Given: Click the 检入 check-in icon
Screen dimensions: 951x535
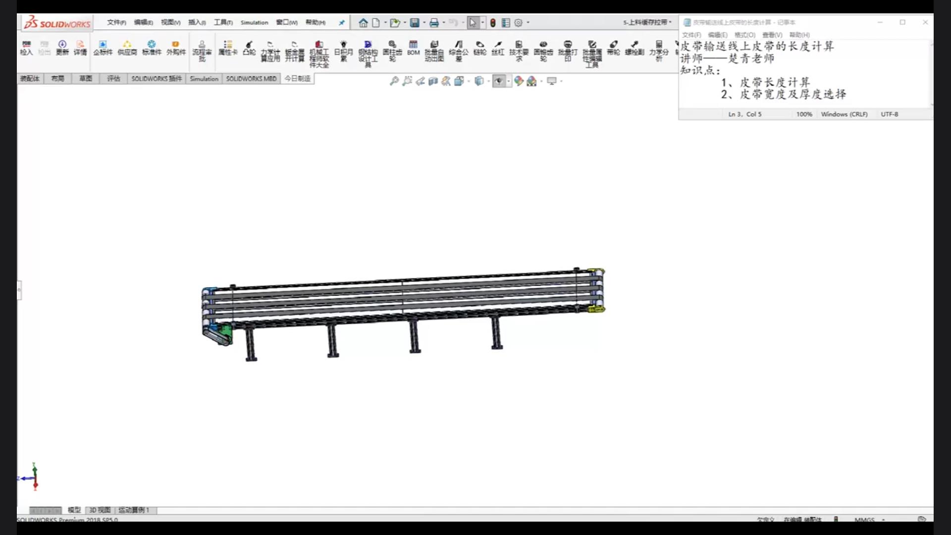Looking at the screenshot, I should [x=26, y=48].
